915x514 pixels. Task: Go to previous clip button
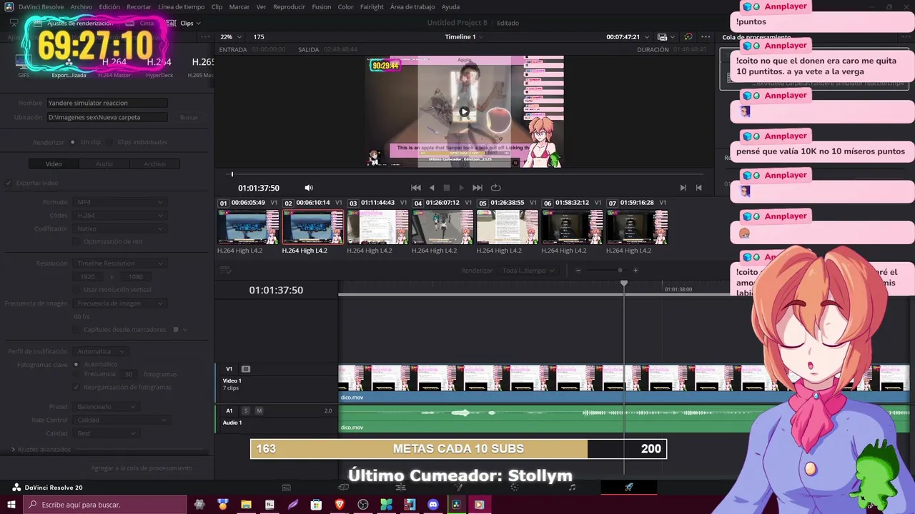[x=698, y=188]
